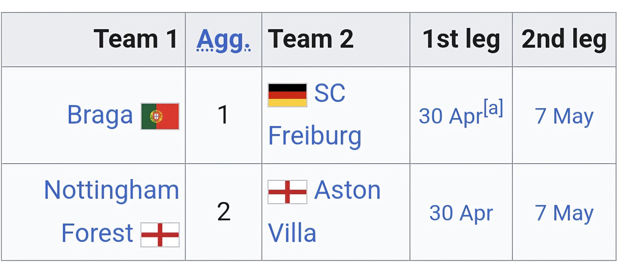This screenshot has width=621, height=262.
Task: Open the 7 May second leg for Braga
Action: (x=564, y=116)
